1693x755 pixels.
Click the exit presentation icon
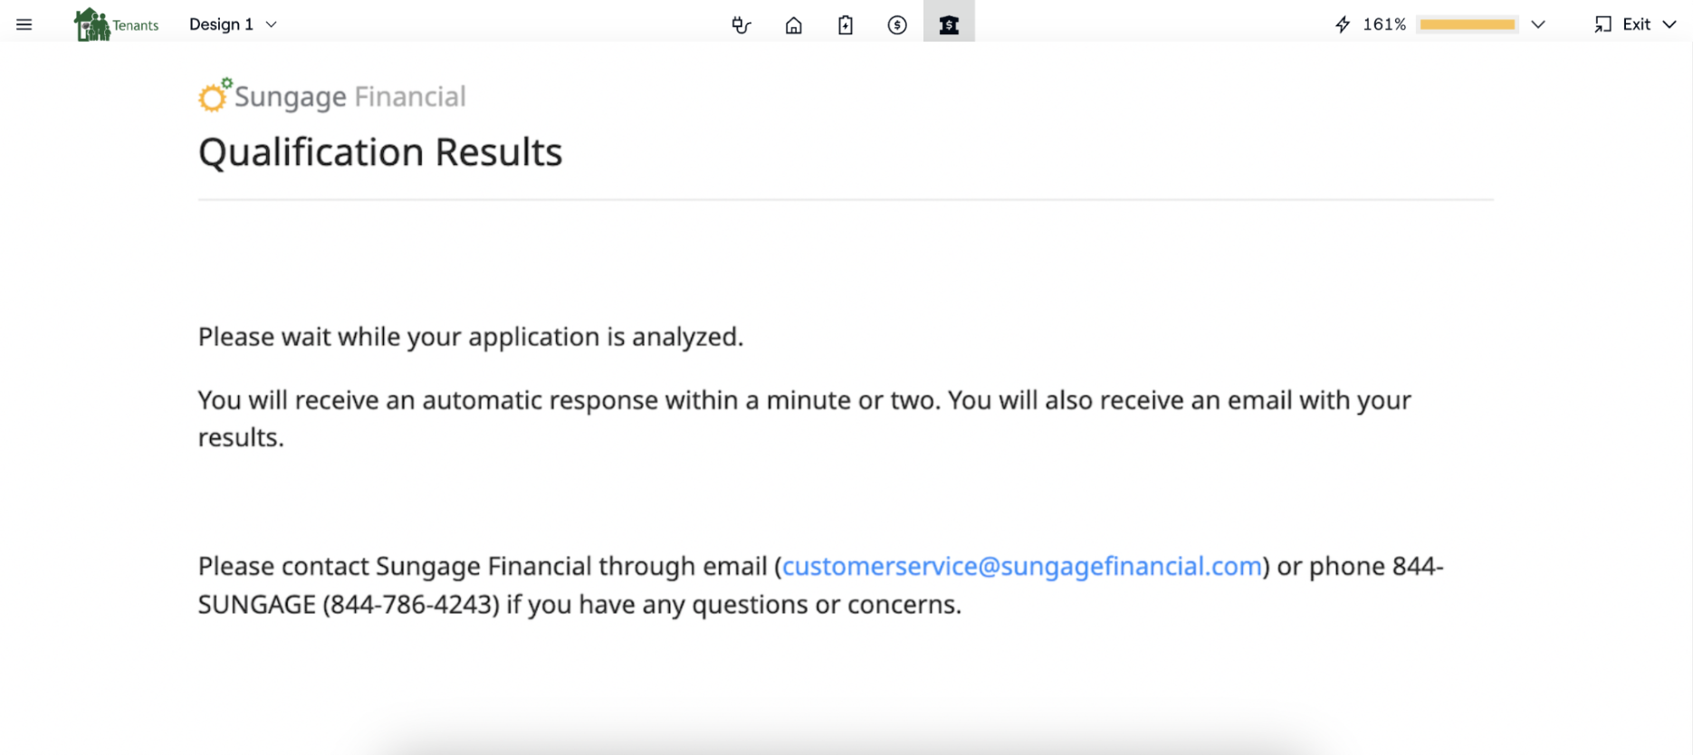click(1603, 24)
